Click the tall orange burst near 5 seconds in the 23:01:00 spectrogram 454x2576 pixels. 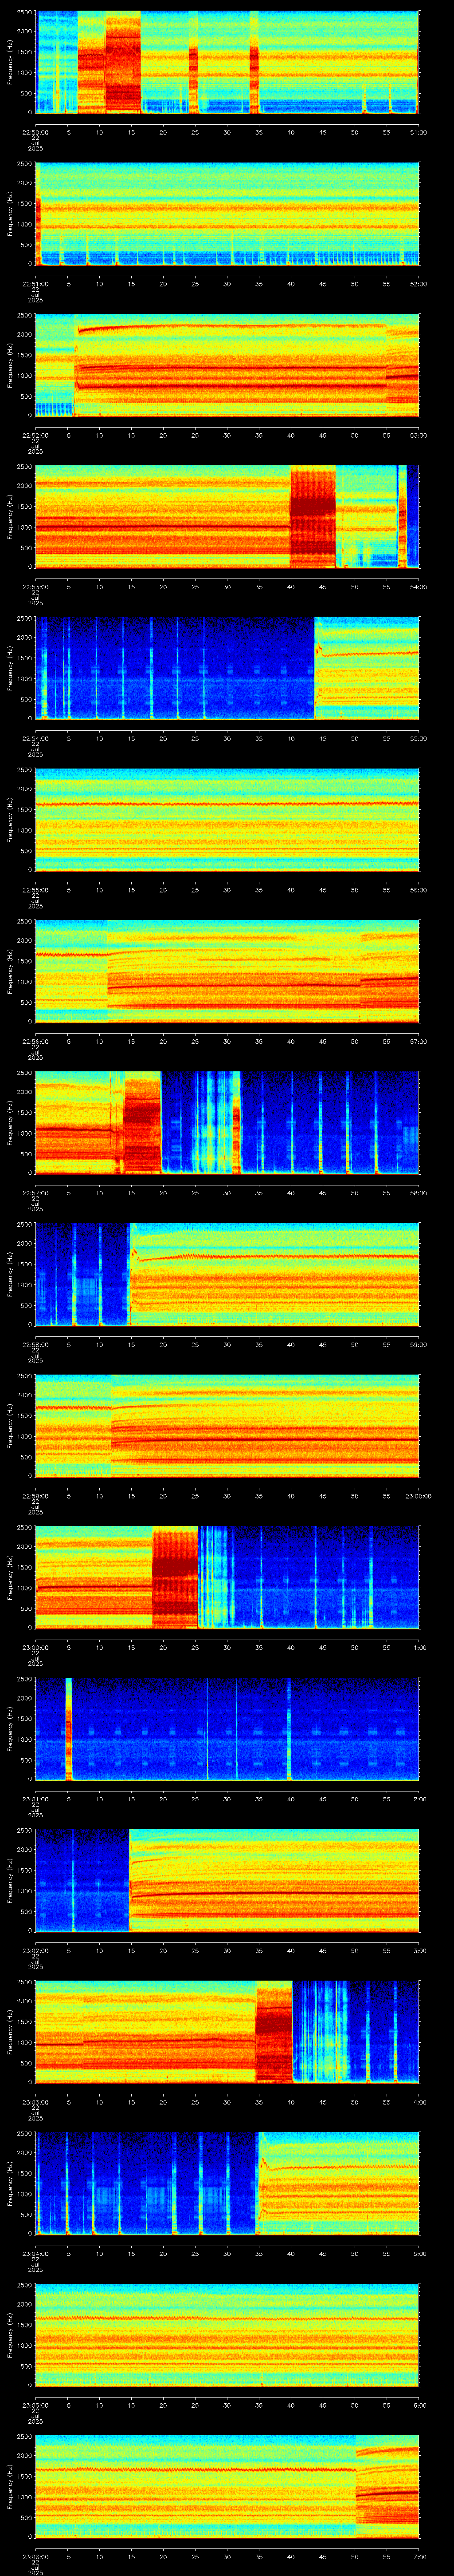69,1728
